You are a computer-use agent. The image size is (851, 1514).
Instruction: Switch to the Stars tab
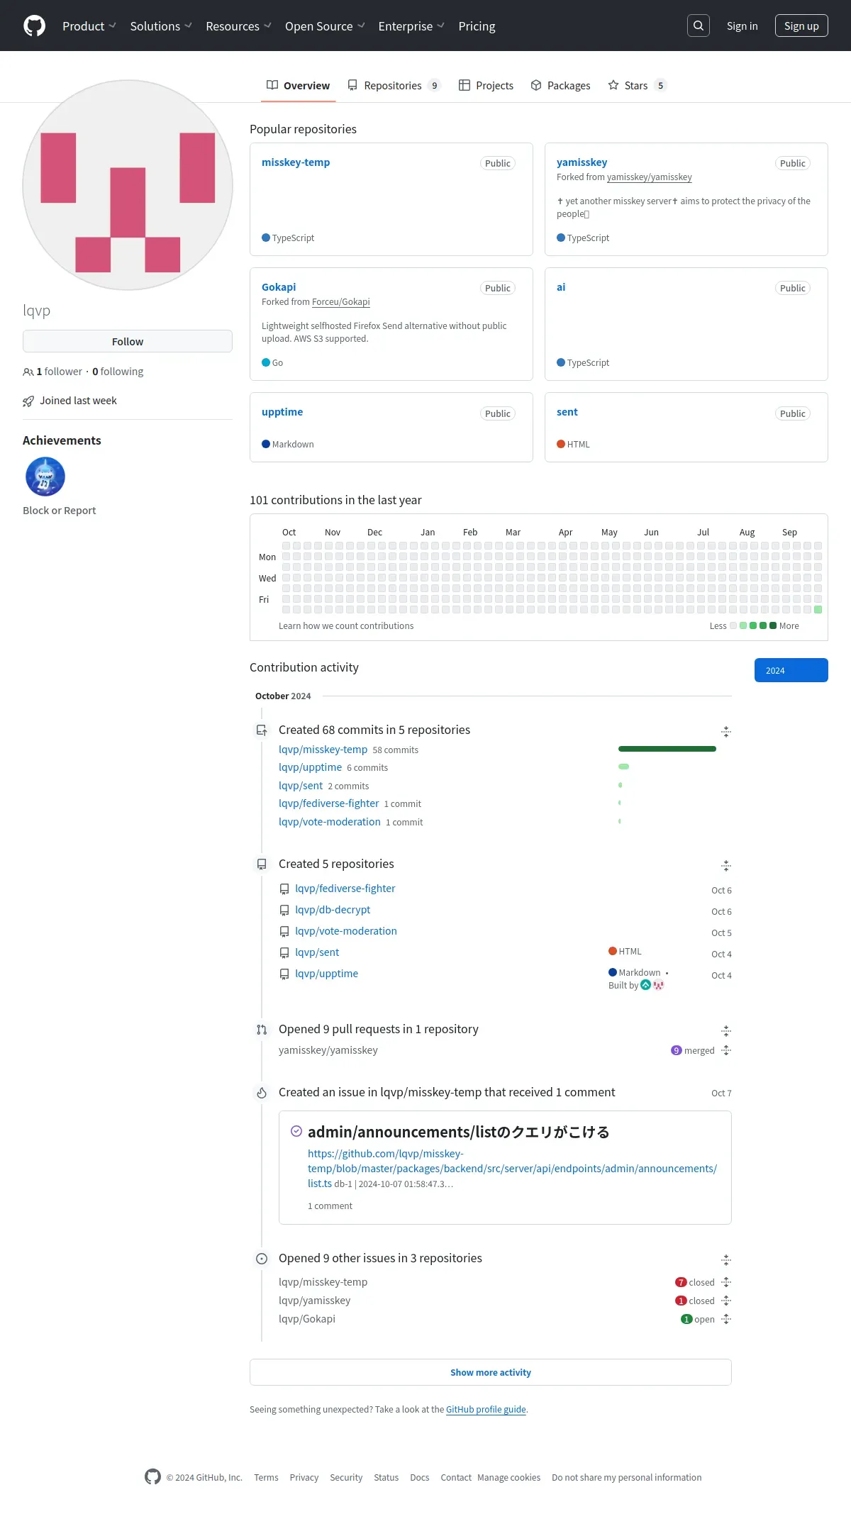(638, 85)
